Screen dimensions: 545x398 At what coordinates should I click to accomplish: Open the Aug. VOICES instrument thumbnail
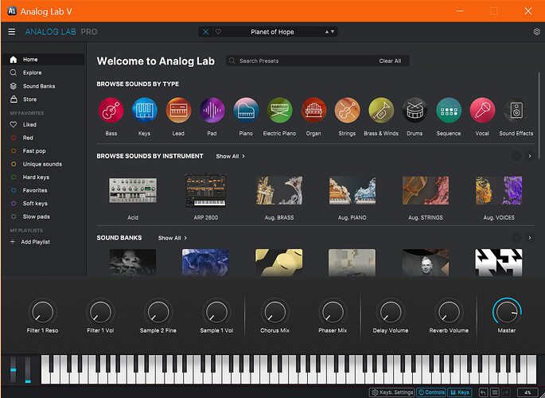click(499, 190)
